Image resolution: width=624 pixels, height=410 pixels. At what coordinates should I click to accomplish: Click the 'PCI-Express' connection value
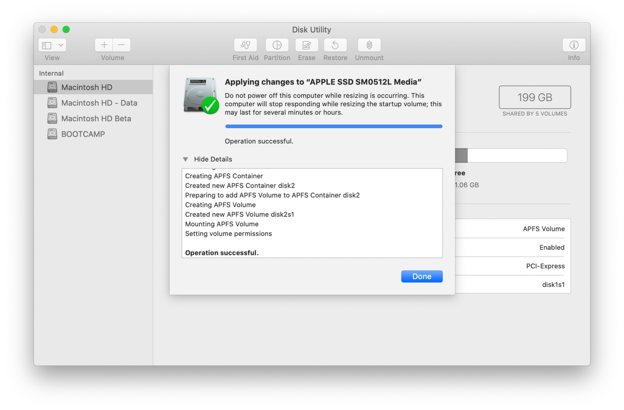click(545, 266)
